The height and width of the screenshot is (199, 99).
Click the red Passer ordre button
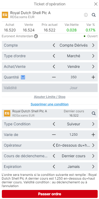click(50, 194)
